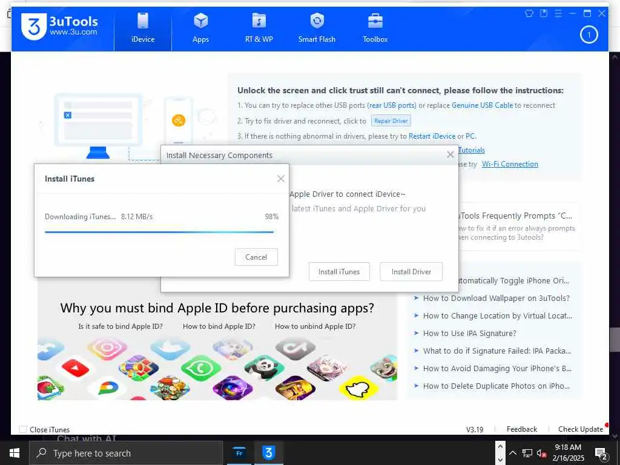Open the Fr app in taskbar

click(x=239, y=453)
